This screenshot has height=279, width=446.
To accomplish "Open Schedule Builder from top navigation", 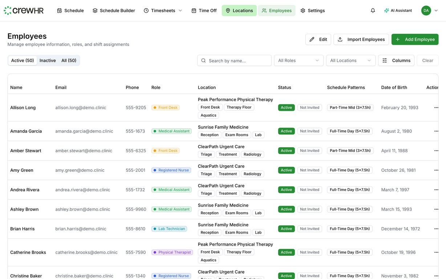I will [114, 11].
